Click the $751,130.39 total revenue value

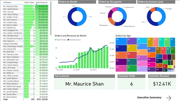[x=42, y=99]
